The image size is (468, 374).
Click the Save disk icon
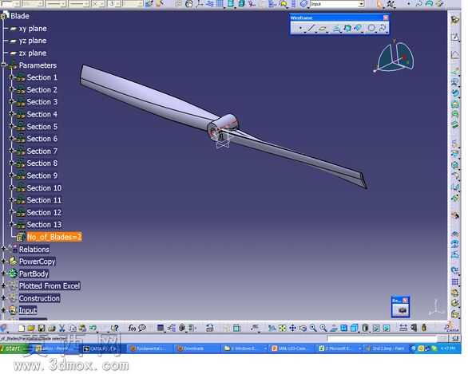(42, 328)
